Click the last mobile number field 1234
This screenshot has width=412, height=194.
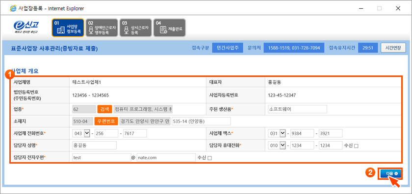click(331, 145)
